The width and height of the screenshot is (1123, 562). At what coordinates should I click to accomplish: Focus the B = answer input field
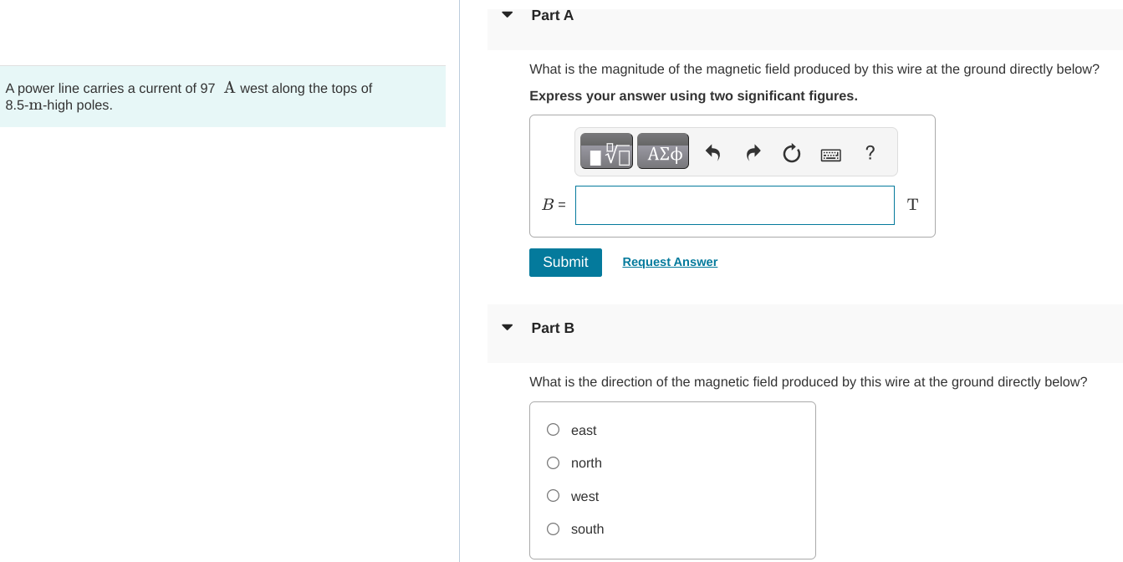pos(735,205)
